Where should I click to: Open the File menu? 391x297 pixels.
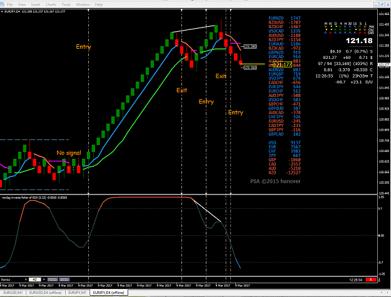pos(10,4)
